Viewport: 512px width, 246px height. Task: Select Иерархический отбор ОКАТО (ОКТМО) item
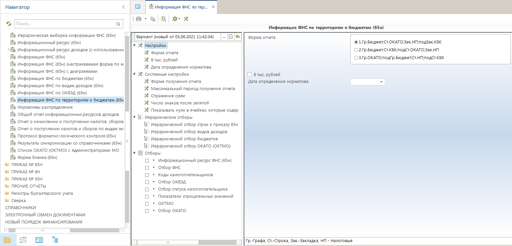[x=190, y=146]
